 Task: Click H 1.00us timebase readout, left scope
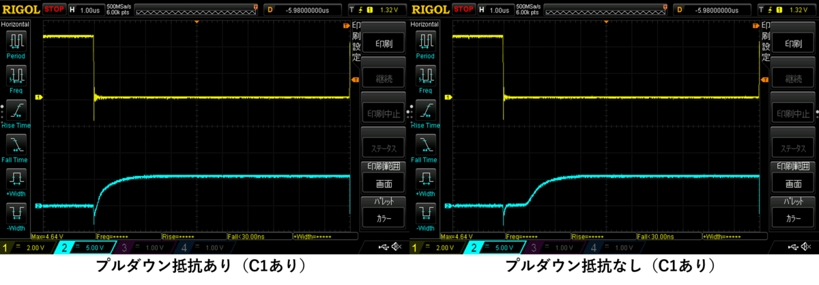[87, 10]
